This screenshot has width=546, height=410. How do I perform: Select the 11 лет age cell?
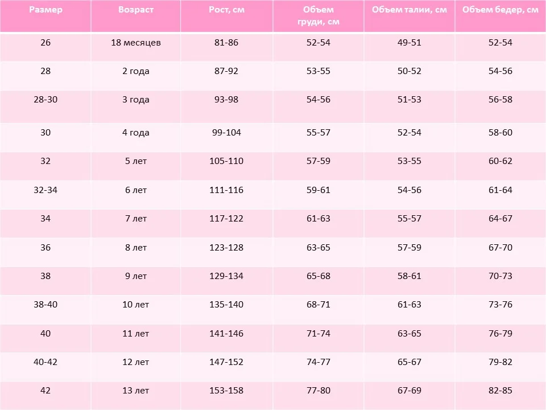click(x=136, y=334)
